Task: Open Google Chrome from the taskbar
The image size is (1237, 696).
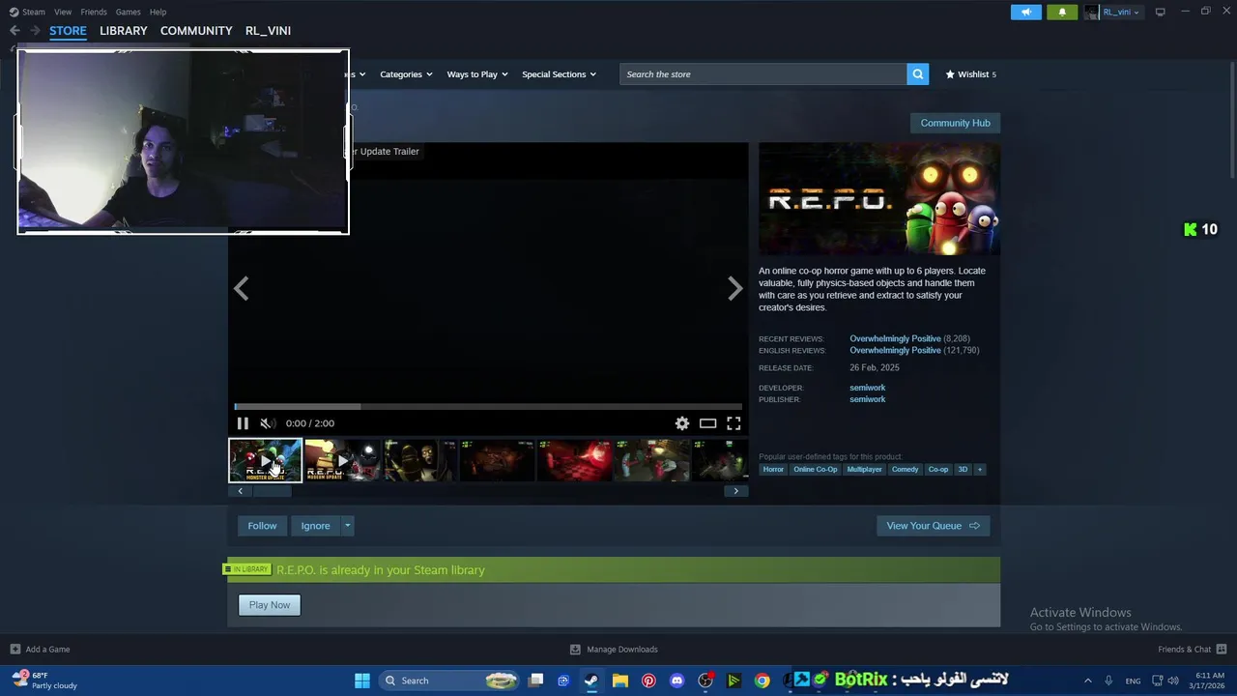Action: point(762,681)
